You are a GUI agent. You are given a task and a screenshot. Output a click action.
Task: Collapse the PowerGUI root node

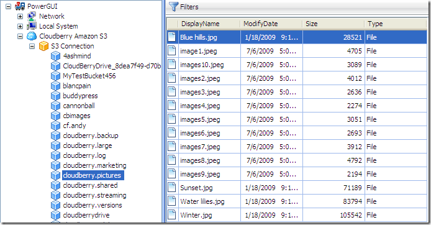8,6
